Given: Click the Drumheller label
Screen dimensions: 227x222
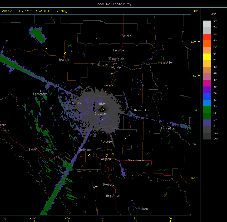Looking at the screenshot, I should coord(168,128).
